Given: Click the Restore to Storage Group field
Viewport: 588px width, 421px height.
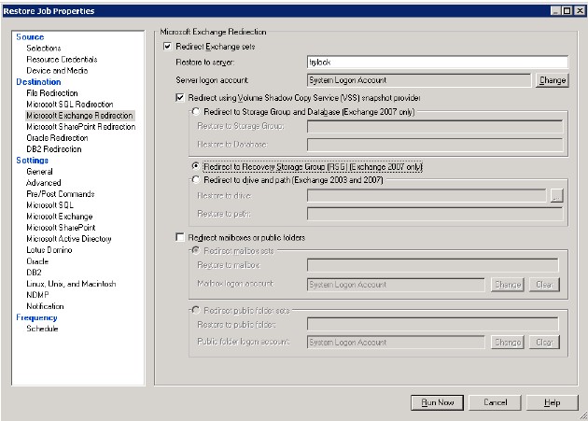Looking at the screenshot, I should tap(435, 126).
